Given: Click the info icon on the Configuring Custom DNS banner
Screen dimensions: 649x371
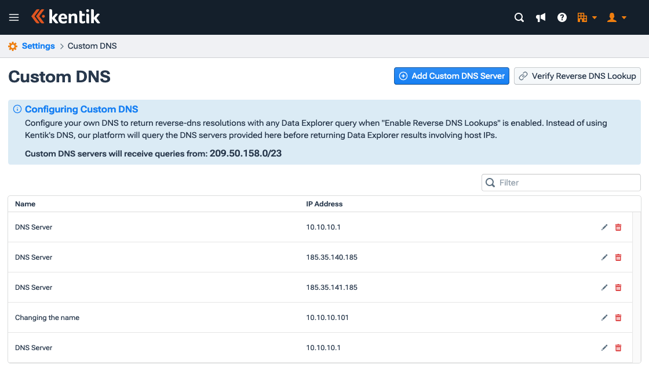Looking at the screenshot, I should click(17, 109).
